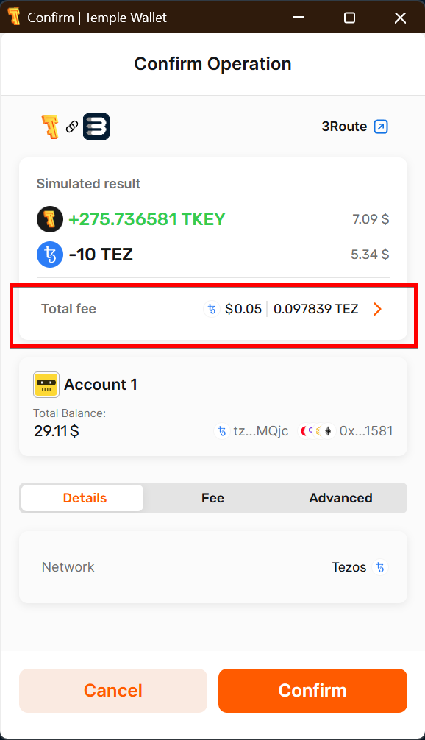Screen dimensions: 425x740
Task: Click the Network row in Details
Action: tap(213, 567)
